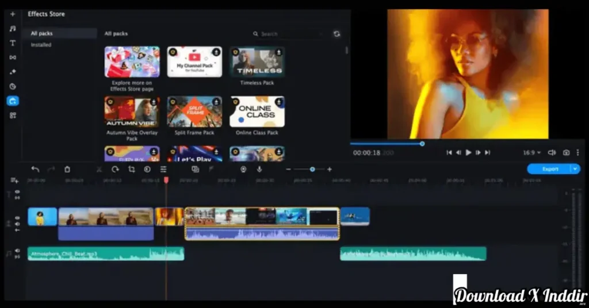Undo the last timeline action
Screen dimensions: 589x308
pyautogui.click(x=35, y=169)
